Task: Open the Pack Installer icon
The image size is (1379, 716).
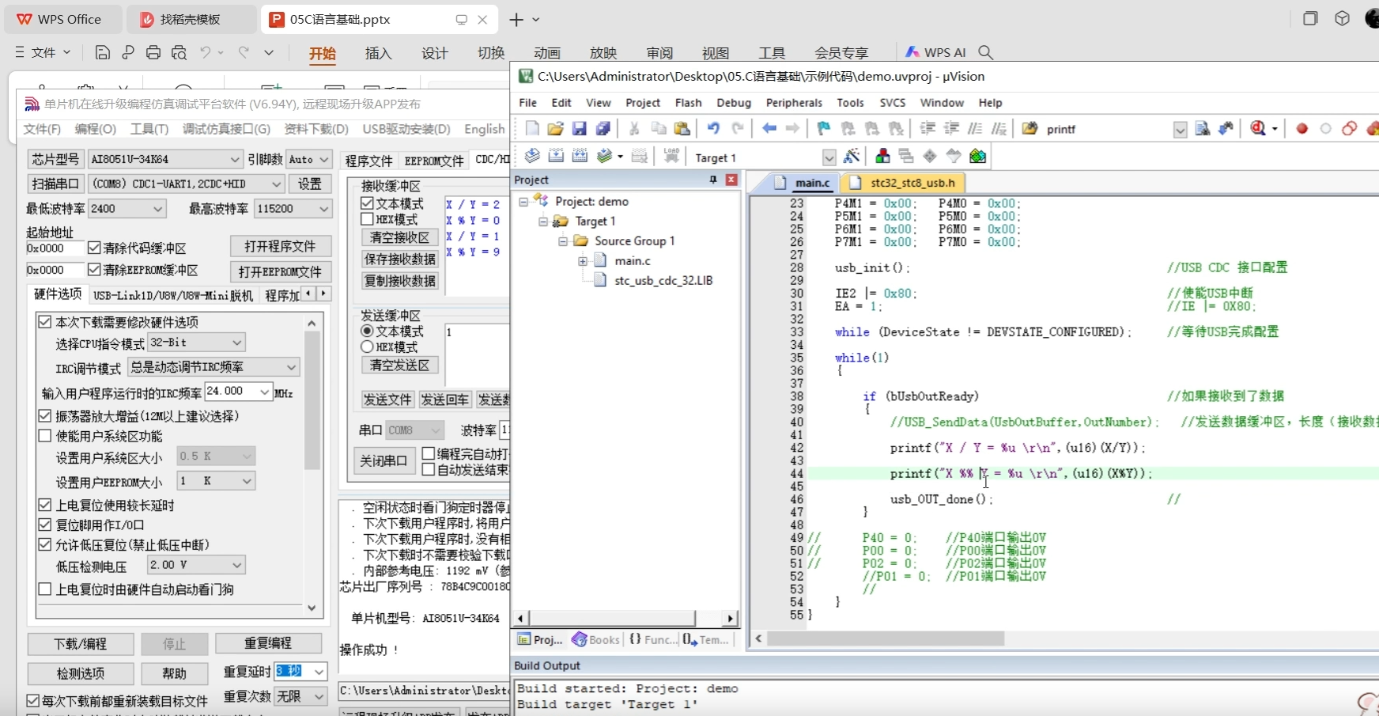Action: click(977, 156)
